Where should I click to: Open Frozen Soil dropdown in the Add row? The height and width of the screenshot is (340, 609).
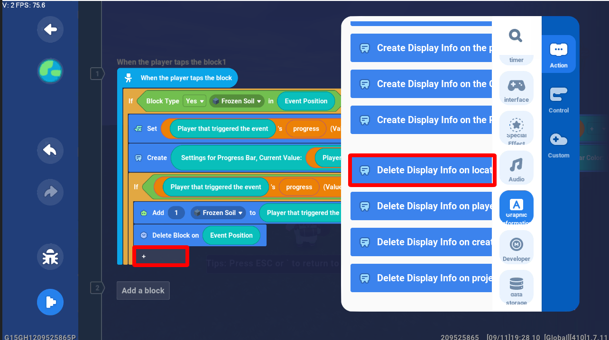tap(219, 213)
